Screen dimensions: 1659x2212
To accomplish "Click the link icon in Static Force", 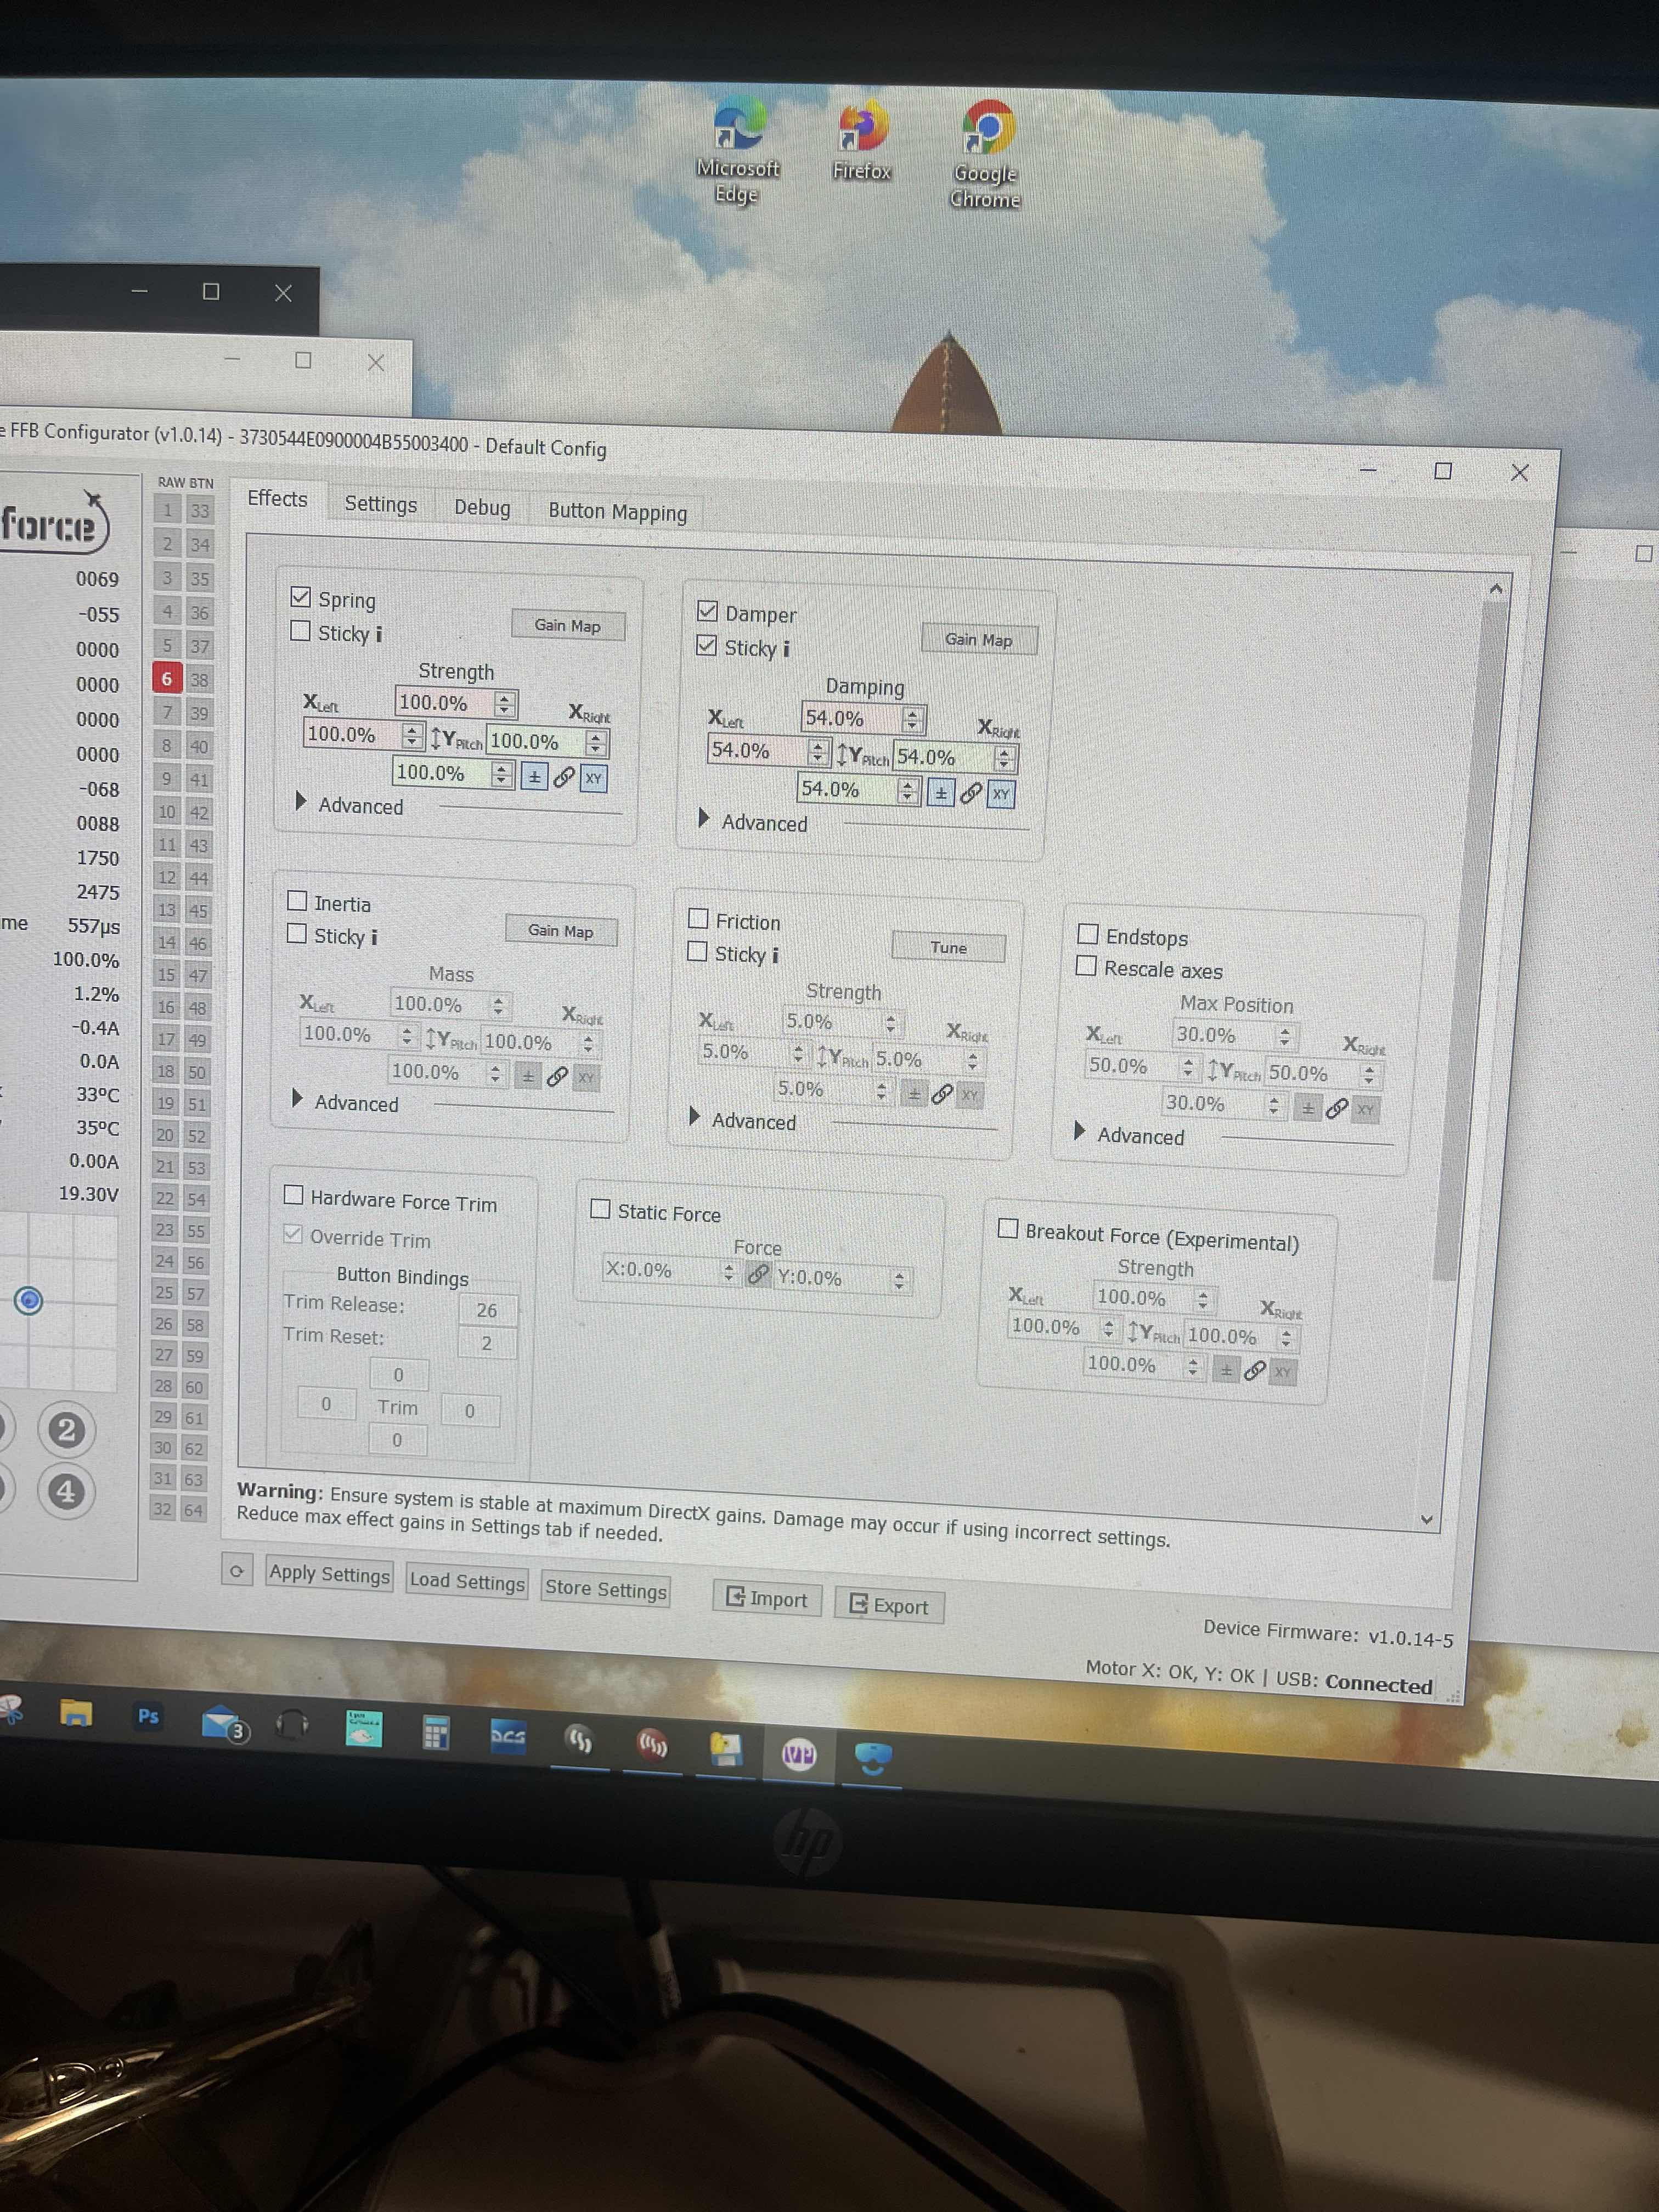I will click(x=758, y=1273).
